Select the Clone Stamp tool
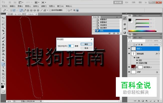The width and height of the screenshot is (163, 103). point(3,44)
